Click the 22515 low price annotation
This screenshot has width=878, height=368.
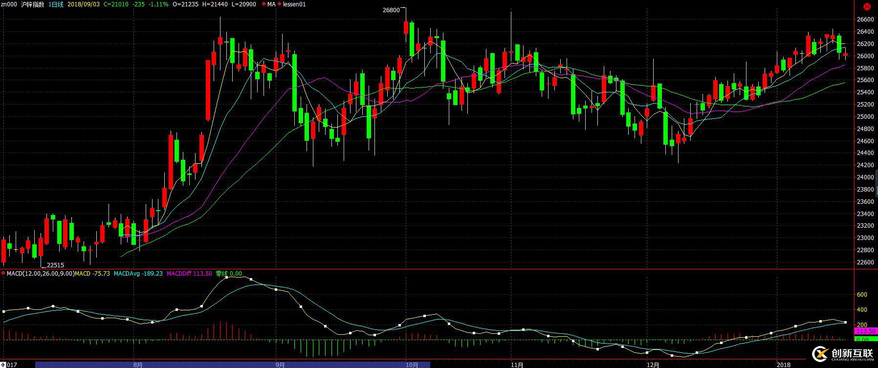click(x=55, y=265)
